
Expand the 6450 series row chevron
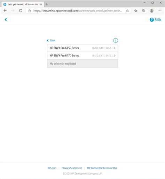coord(115,48)
